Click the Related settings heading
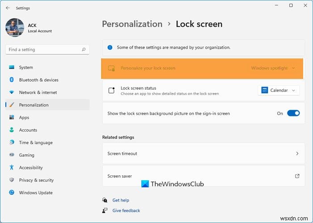 pyautogui.click(x=118, y=137)
